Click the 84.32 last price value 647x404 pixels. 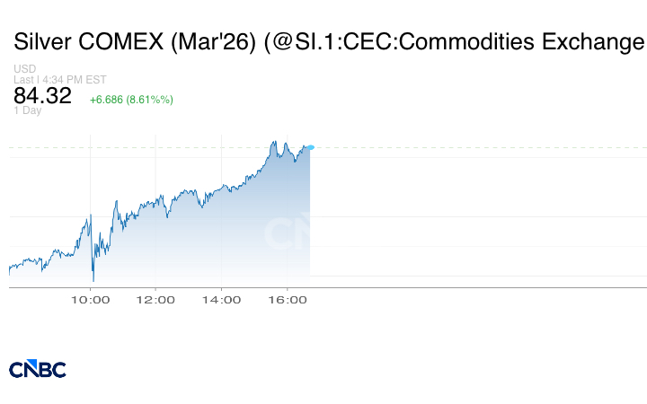pos(42,96)
